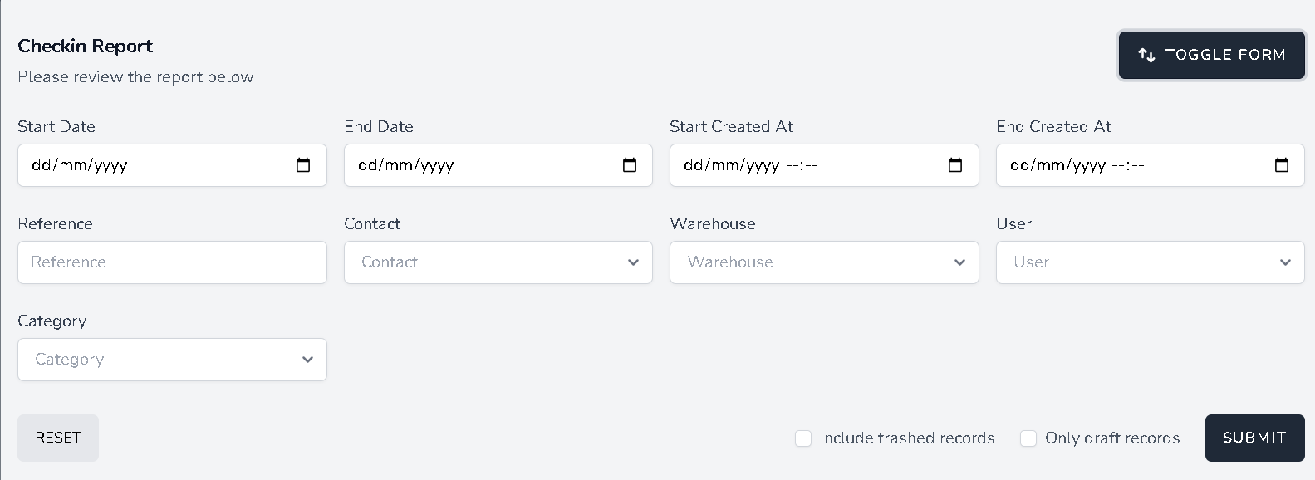
Task: Check the Only draft records box
Action: click(x=1028, y=438)
